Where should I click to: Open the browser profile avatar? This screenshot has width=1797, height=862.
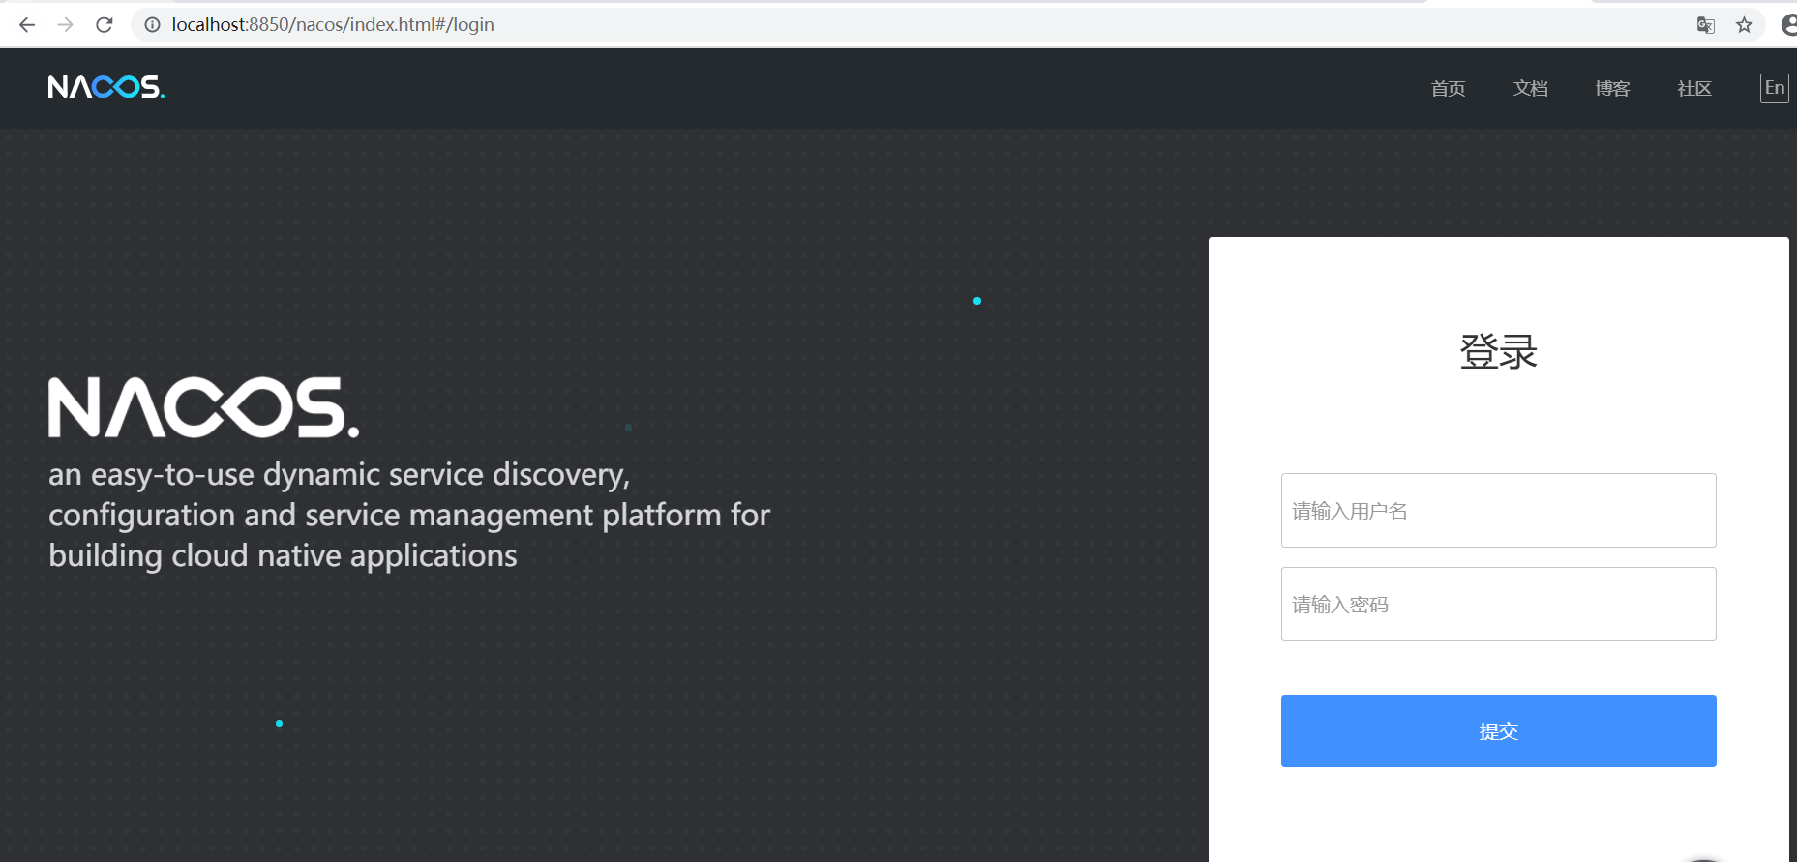[1789, 25]
